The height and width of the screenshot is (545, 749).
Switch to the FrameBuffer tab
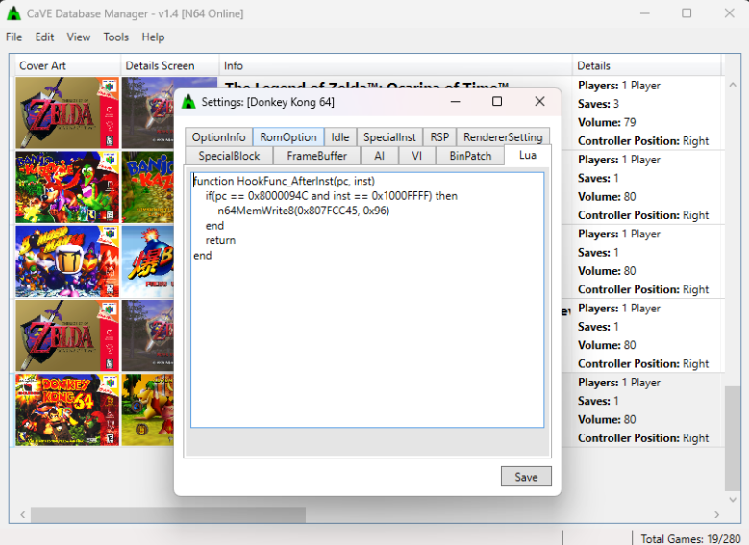point(316,156)
